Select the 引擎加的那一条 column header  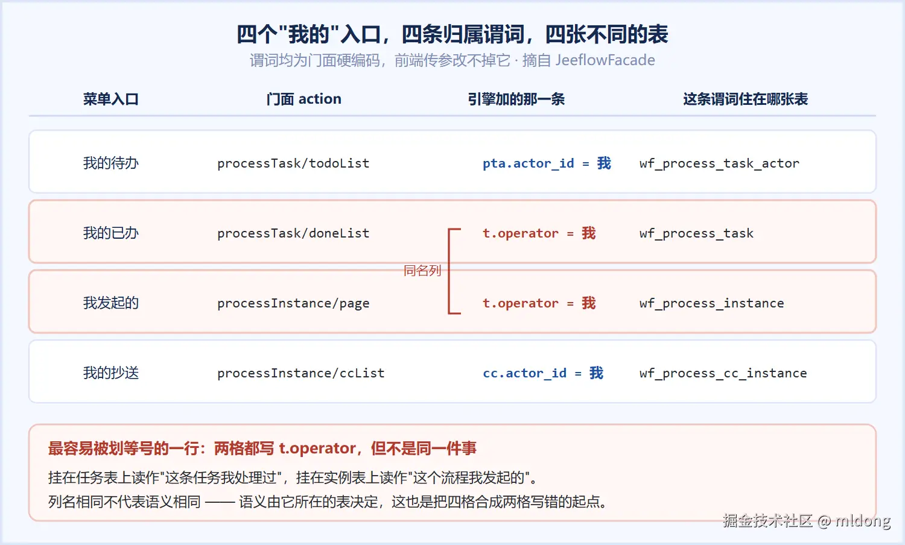click(x=516, y=99)
